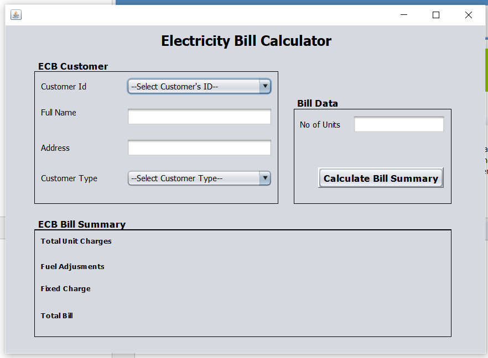488x358 pixels.
Task: Open the Customer Id dropdown arrow
Action: pos(265,86)
